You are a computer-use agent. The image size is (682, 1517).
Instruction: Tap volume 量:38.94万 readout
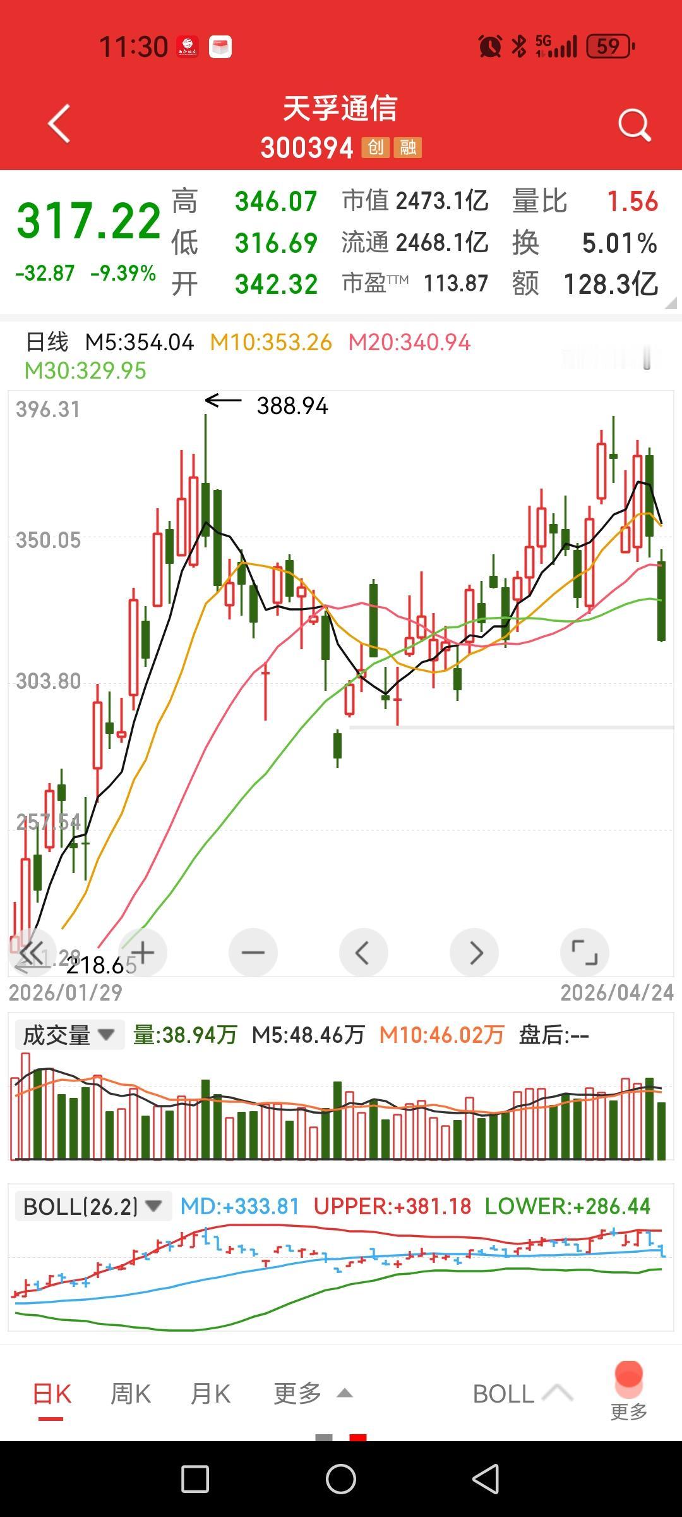185,1035
